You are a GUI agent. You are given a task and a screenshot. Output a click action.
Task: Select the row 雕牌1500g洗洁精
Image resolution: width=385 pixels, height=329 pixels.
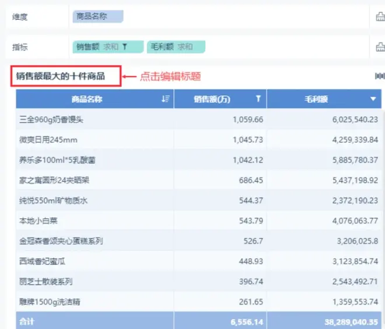(199, 302)
